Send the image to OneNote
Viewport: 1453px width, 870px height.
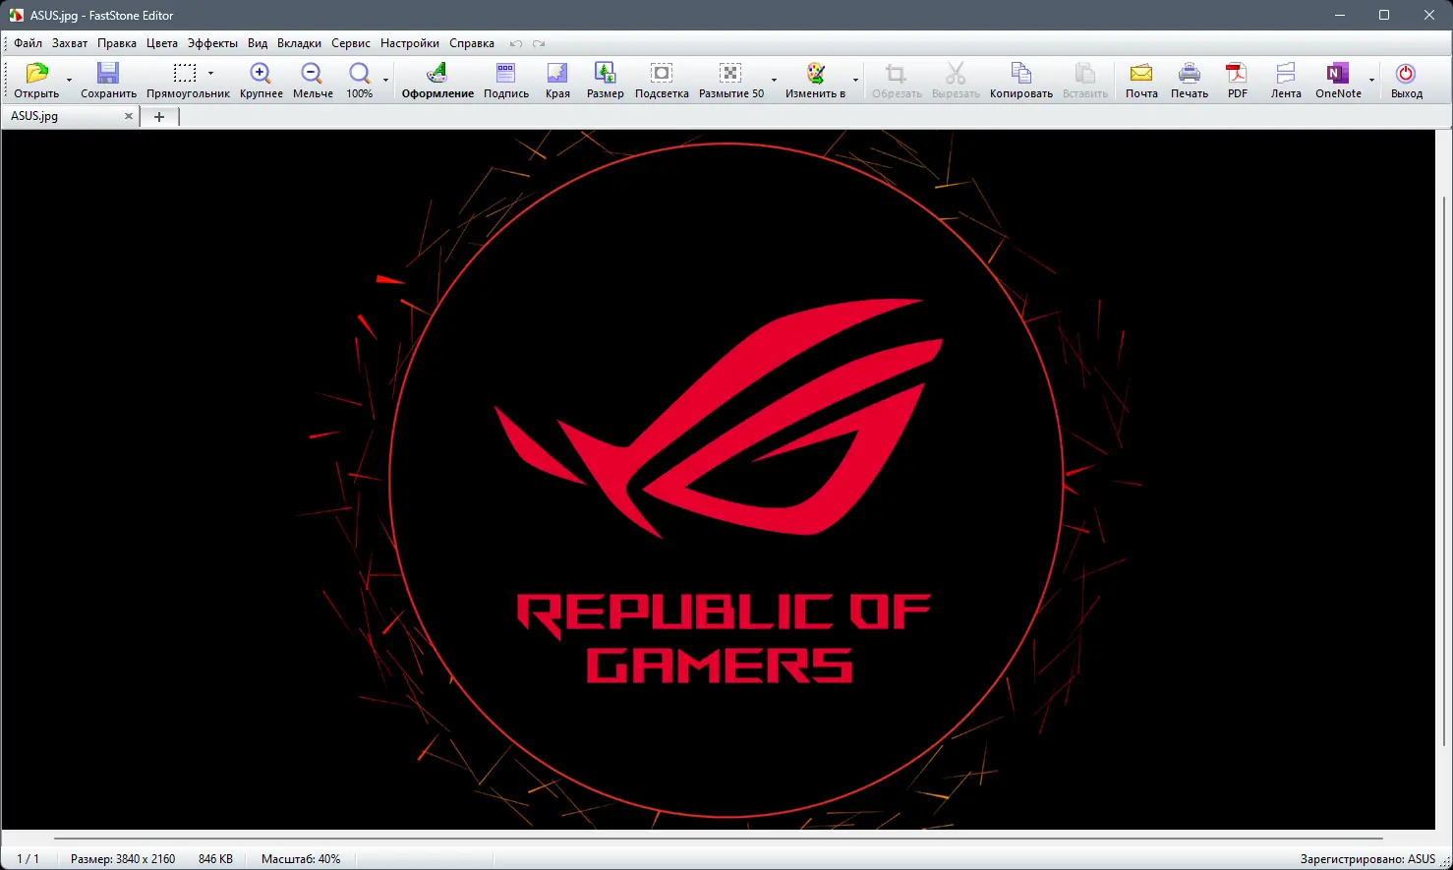1338,80
